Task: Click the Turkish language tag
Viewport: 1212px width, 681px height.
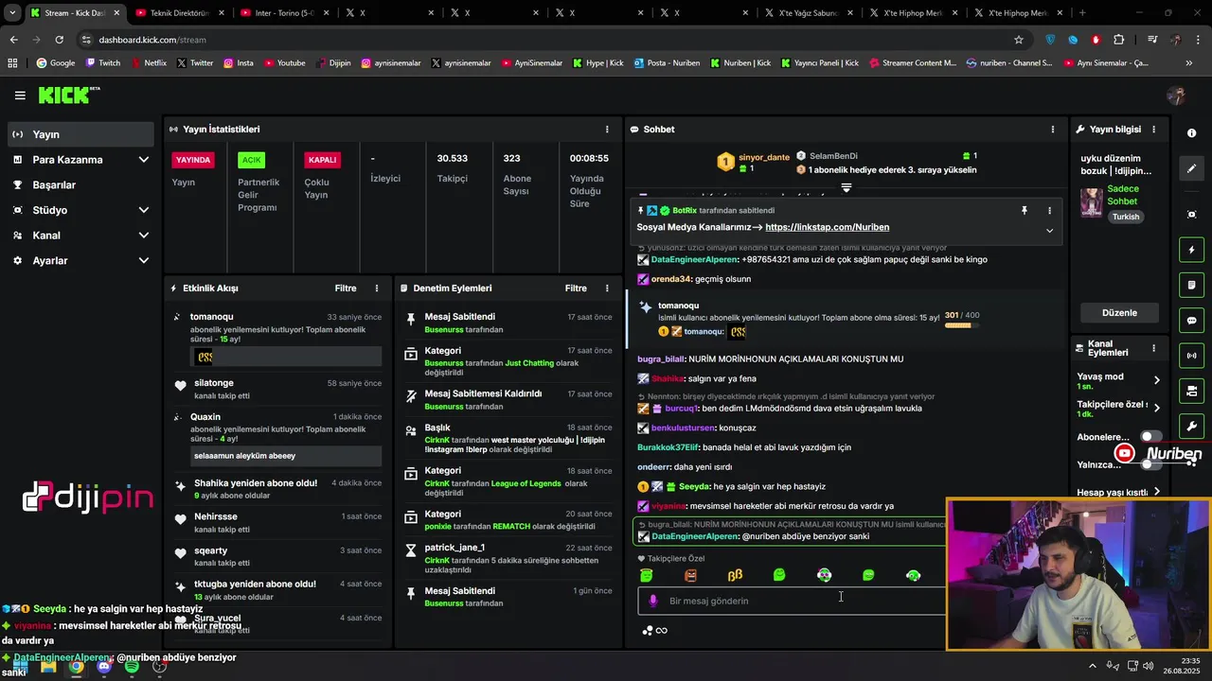Action: 1126,217
